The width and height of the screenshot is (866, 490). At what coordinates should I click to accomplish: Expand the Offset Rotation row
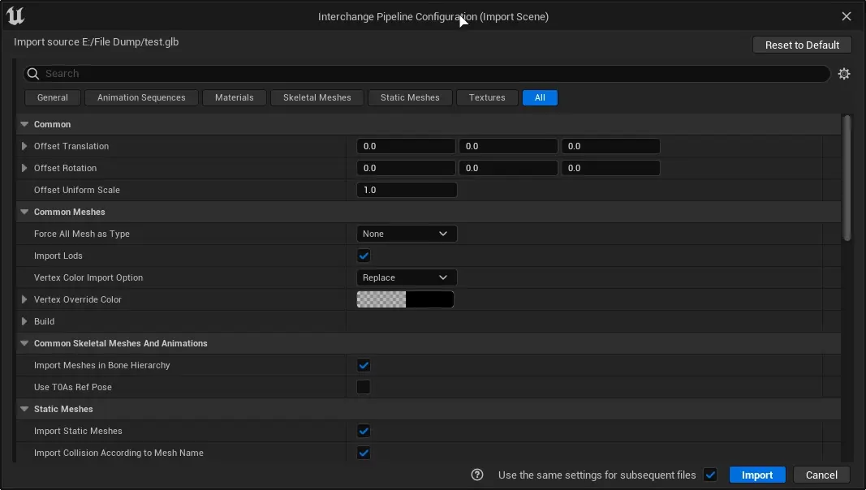[24, 168]
